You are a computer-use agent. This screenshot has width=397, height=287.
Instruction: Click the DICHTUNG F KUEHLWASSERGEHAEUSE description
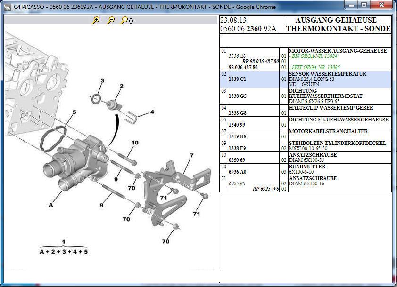click(x=339, y=120)
